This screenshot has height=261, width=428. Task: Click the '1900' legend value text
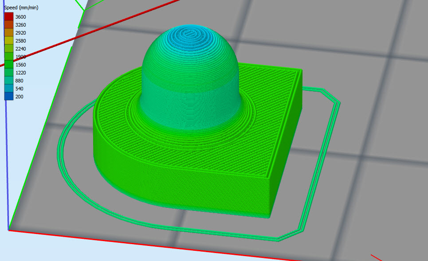pyautogui.click(x=20, y=57)
